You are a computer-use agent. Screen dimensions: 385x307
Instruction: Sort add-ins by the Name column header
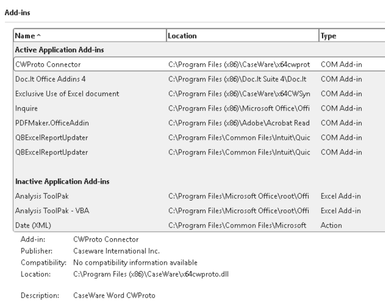pyautogui.click(x=90, y=36)
